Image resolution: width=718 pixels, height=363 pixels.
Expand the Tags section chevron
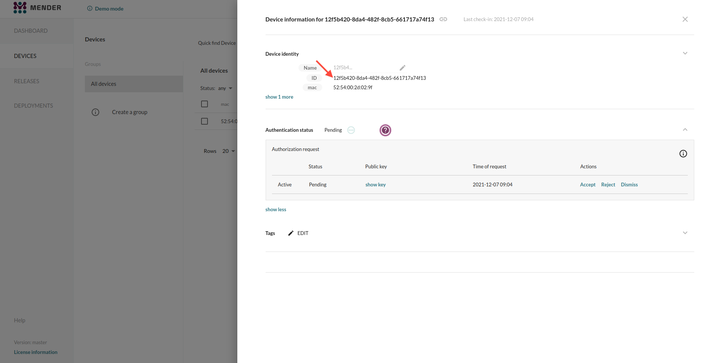[685, 233]
